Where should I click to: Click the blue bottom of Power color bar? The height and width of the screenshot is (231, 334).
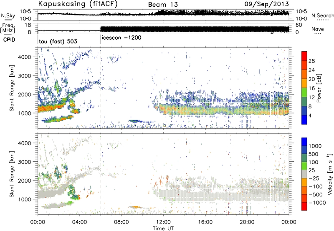pos(304,120)
